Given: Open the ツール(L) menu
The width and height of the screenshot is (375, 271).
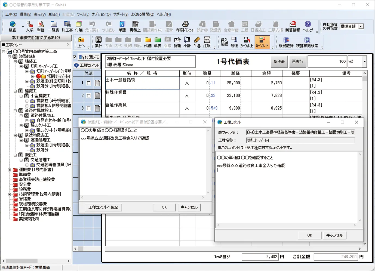Looking at the screenshot, I should (x=83, y=14).
